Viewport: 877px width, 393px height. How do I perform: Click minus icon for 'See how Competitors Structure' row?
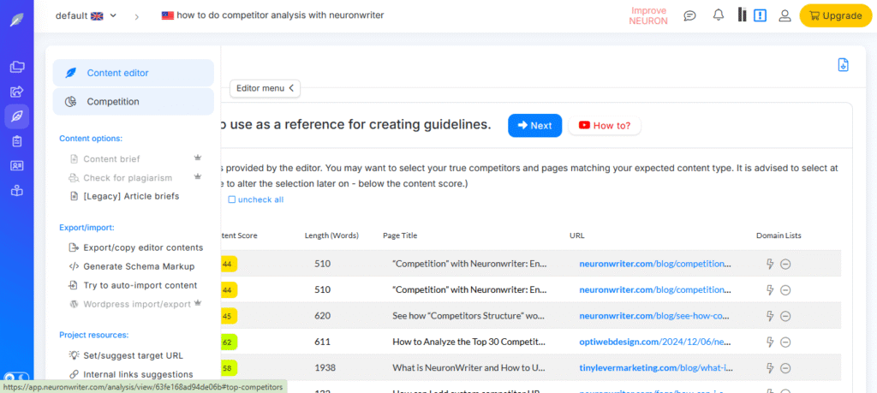click(x=785, y=316)
